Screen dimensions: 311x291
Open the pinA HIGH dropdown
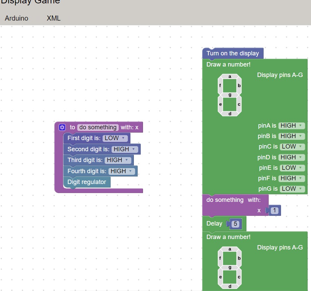tap(291, 126)
